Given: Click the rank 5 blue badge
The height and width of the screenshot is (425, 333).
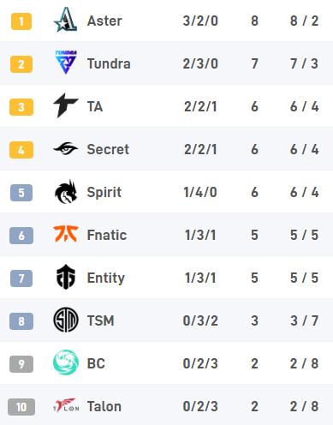Looking at the screenshot, I should (21, 193).
